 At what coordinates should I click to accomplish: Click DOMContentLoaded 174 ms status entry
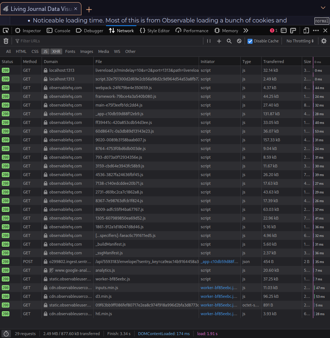coord(164,334)
